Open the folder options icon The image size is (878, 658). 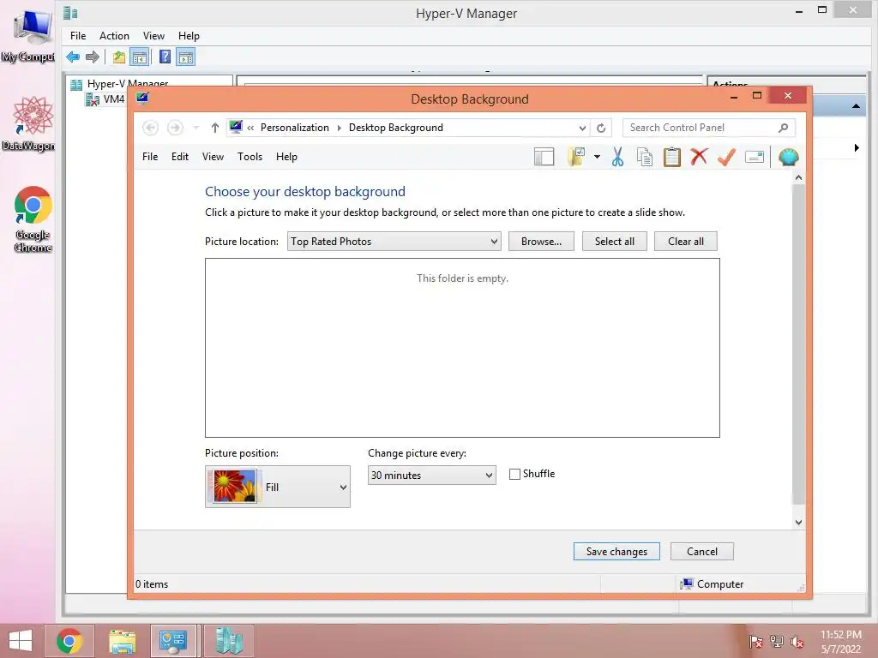click(x=576, y=157)
